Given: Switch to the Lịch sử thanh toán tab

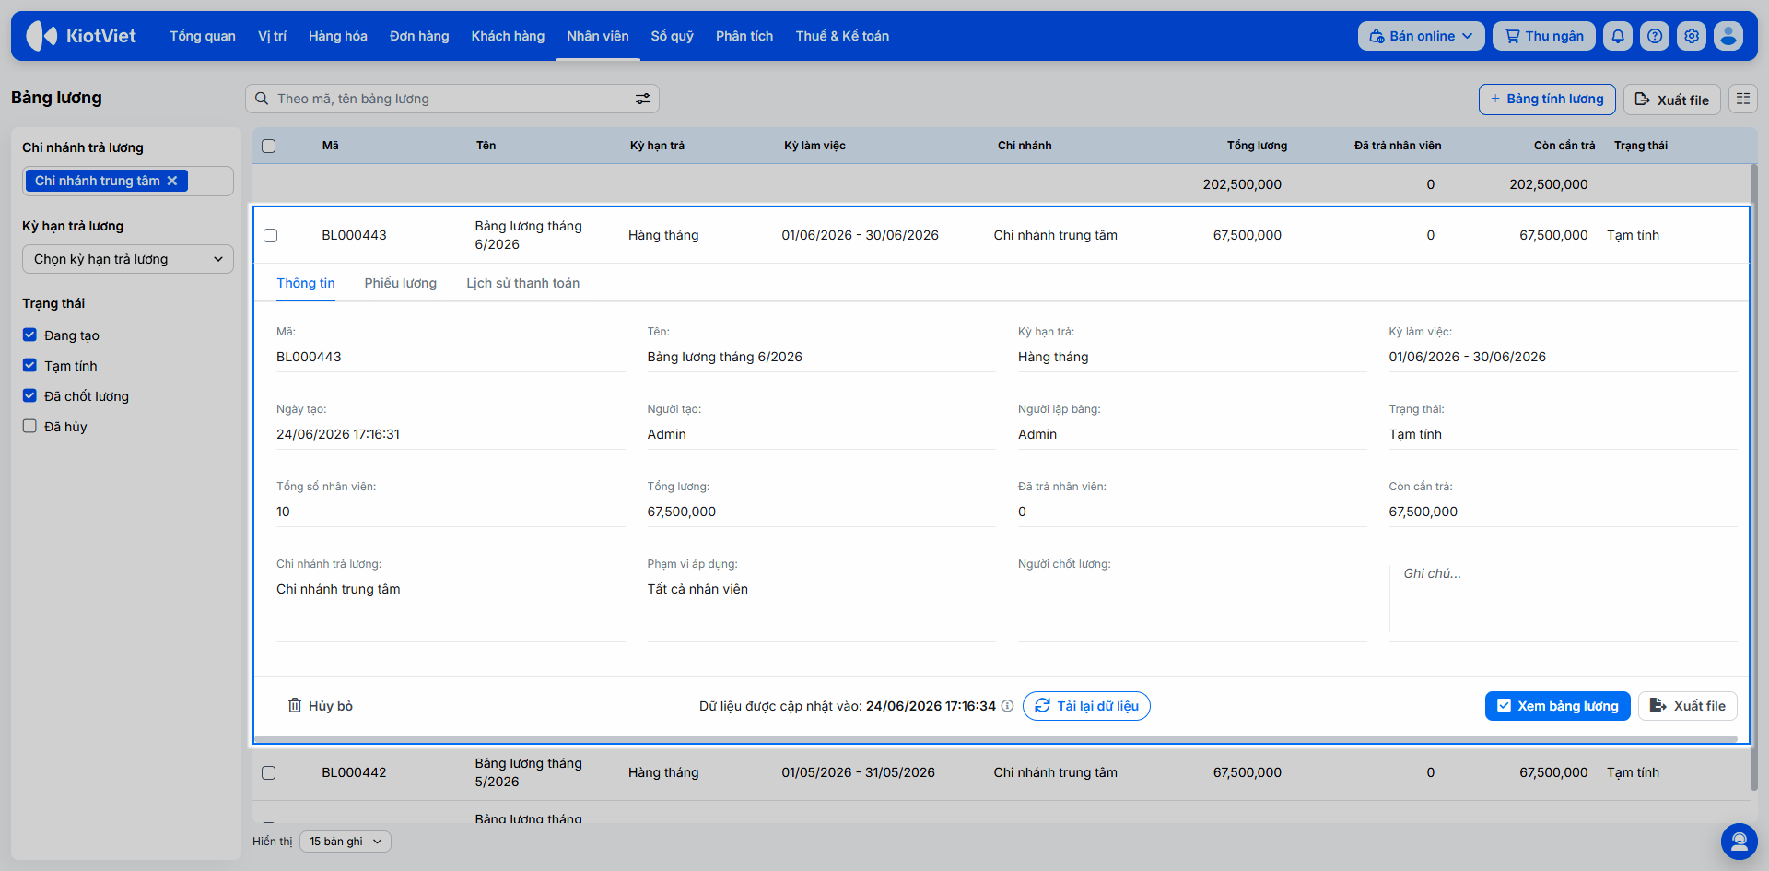Looking at the screenshot, I should [523, 283].
